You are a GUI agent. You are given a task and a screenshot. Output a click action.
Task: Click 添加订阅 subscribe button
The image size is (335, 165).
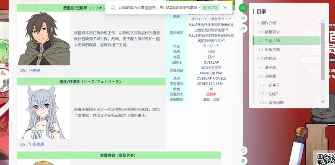[x=210, y=8]
